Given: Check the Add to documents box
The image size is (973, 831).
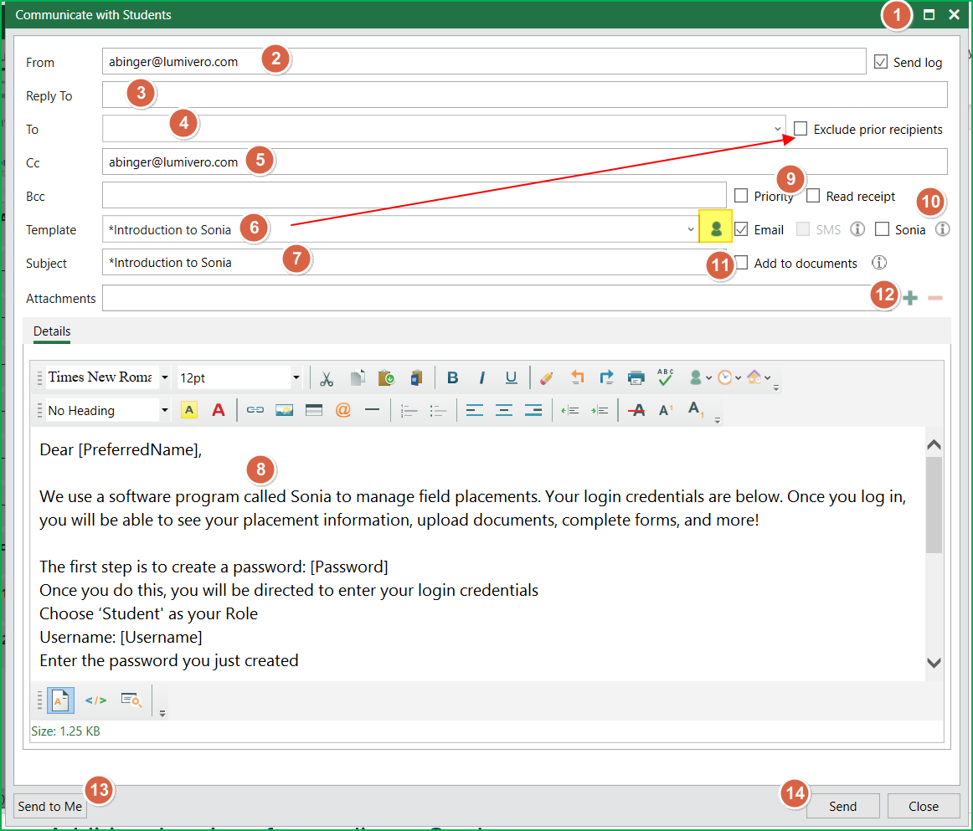Looking at the screenshot, I should click(x=742, y=262).
